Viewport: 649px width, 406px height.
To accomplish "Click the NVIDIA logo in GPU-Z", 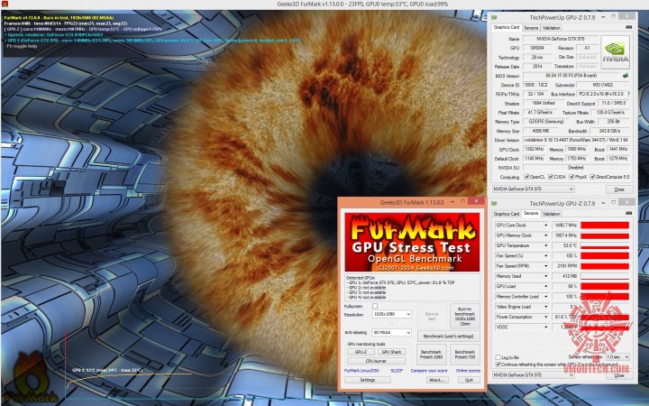I will click(x=615, y=51).
